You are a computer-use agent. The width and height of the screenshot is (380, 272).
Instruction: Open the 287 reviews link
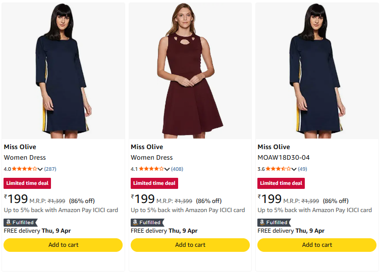coord(50,169)
